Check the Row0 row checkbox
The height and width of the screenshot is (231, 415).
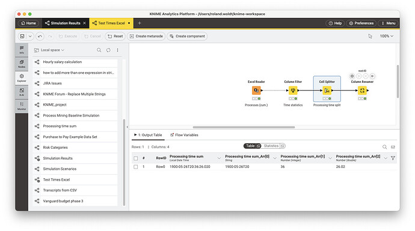pyautogui.click(x=136, y=167)
